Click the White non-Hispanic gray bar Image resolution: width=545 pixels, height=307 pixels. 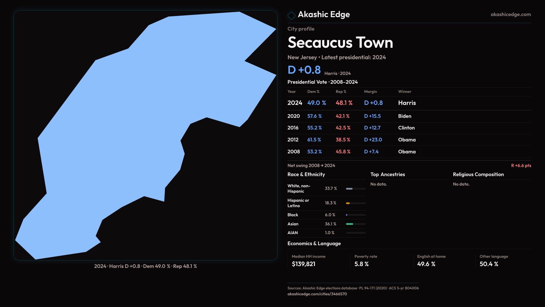349,189
